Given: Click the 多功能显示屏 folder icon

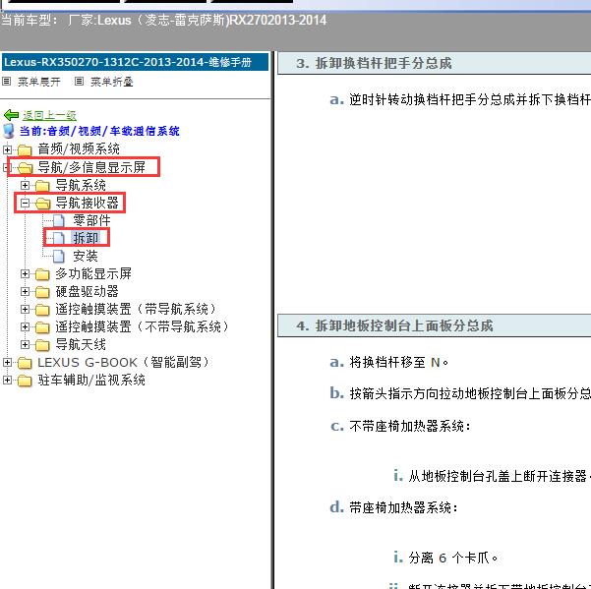Looking at the screenshot, I should pyautogui.click(x=42, y=274).
